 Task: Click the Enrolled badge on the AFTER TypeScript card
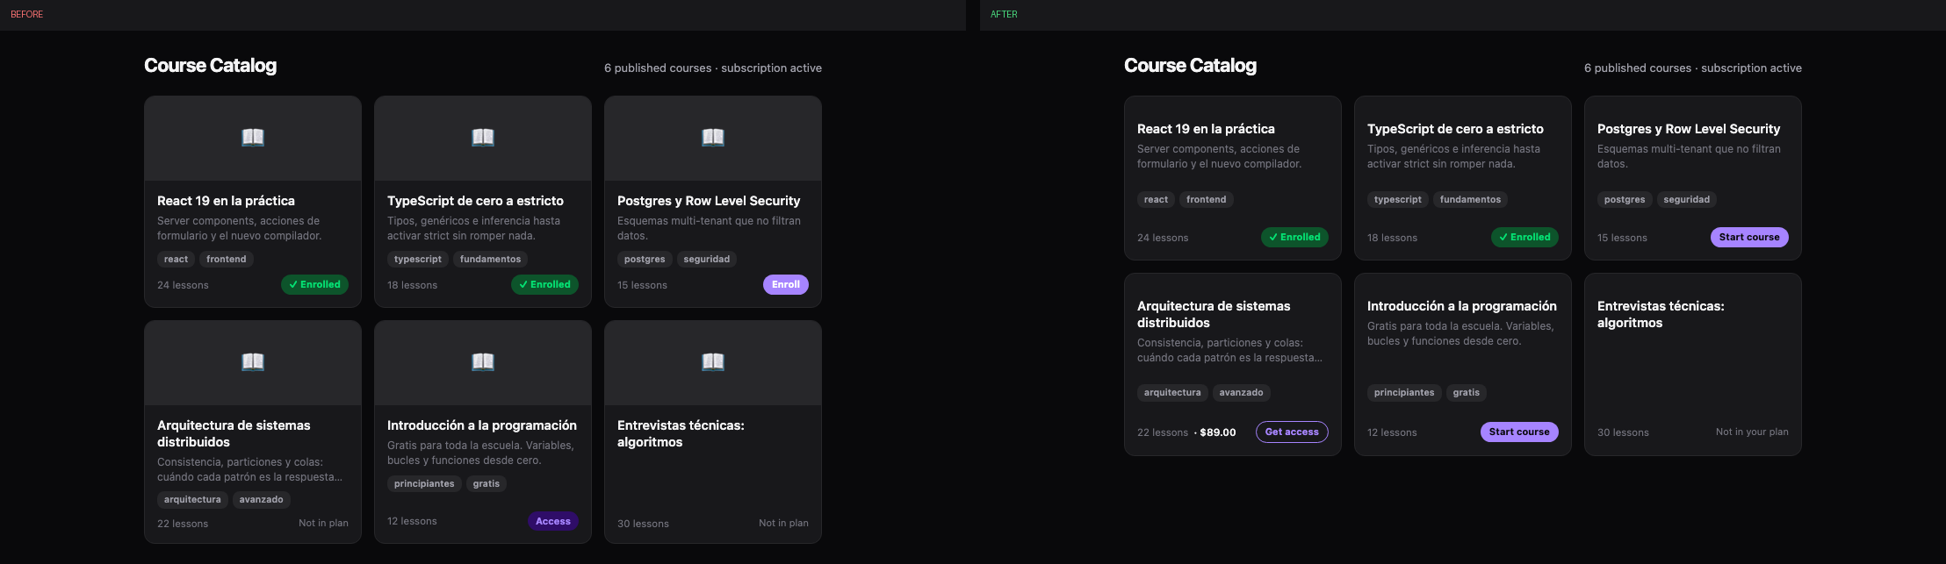1524,237
